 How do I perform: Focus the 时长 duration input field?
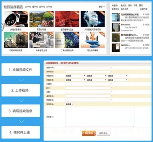point(88,88)
